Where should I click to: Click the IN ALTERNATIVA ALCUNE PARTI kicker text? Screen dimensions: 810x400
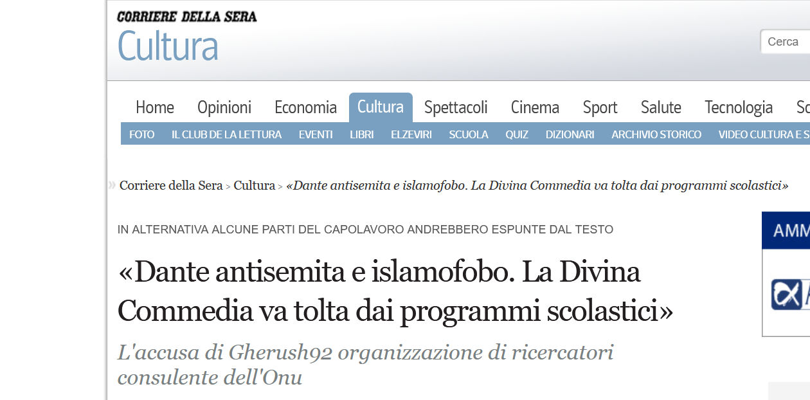pyautogui.click(x=365, y=230)
